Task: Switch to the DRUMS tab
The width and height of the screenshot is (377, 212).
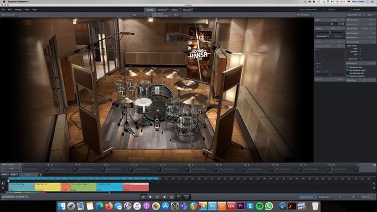Action: coord(150,10)
